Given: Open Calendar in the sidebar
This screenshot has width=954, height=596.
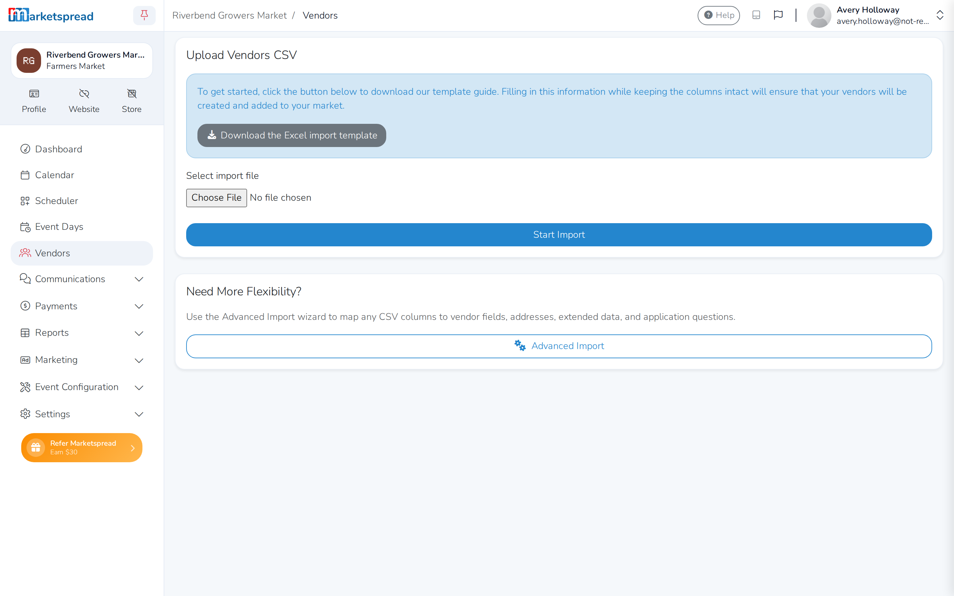Looking at the screenshot, I should point(81,175).
